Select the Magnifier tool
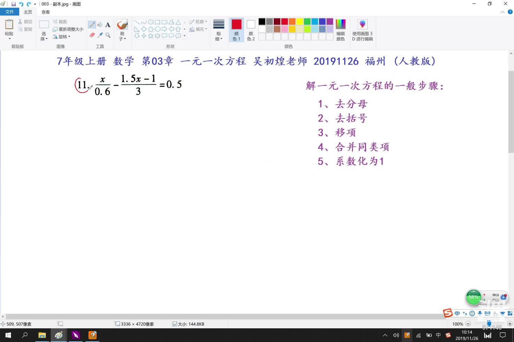The image size is (514, 342). coord(108,35)
